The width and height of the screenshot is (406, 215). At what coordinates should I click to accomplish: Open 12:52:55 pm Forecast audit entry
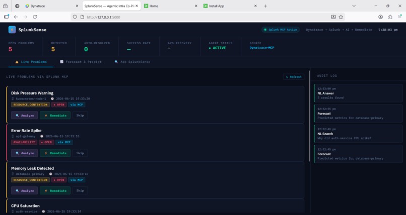[358, 114]
